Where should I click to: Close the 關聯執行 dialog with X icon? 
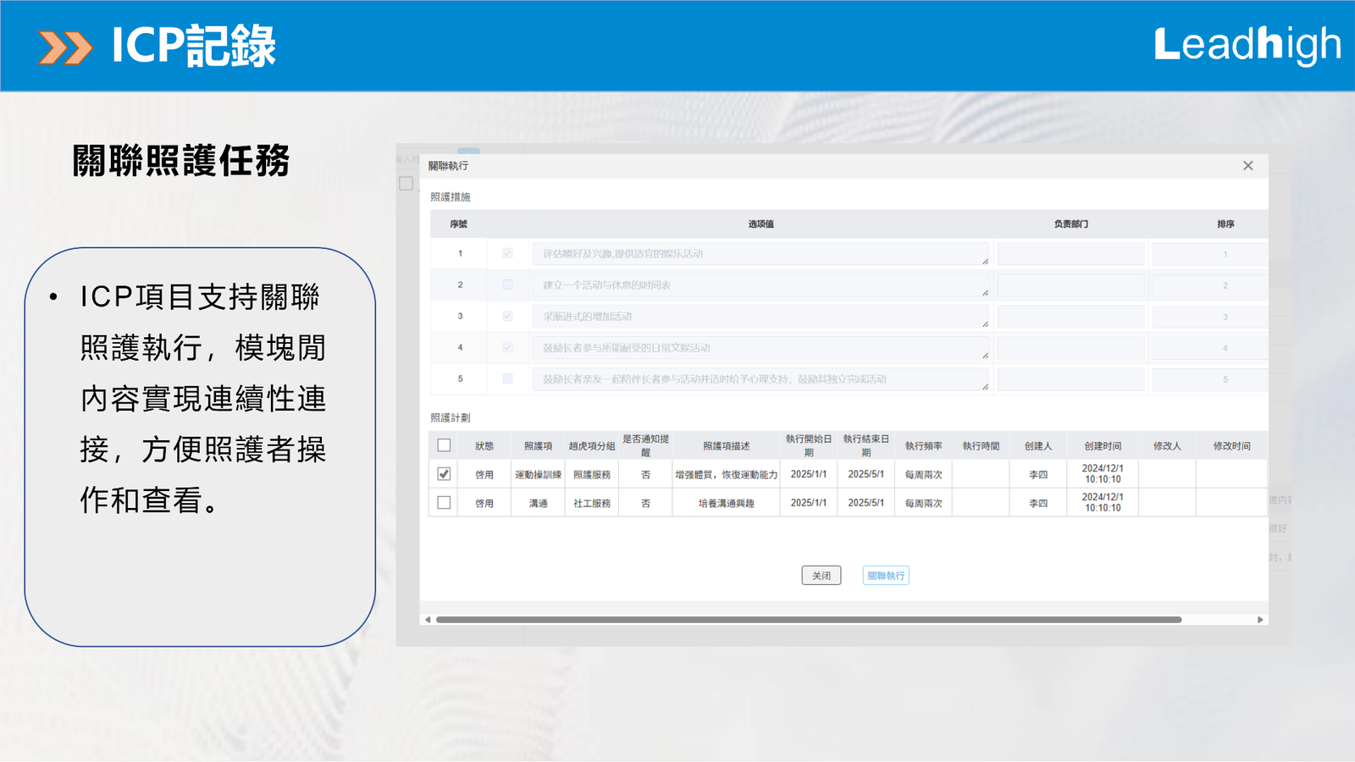tap(1247, 166)
